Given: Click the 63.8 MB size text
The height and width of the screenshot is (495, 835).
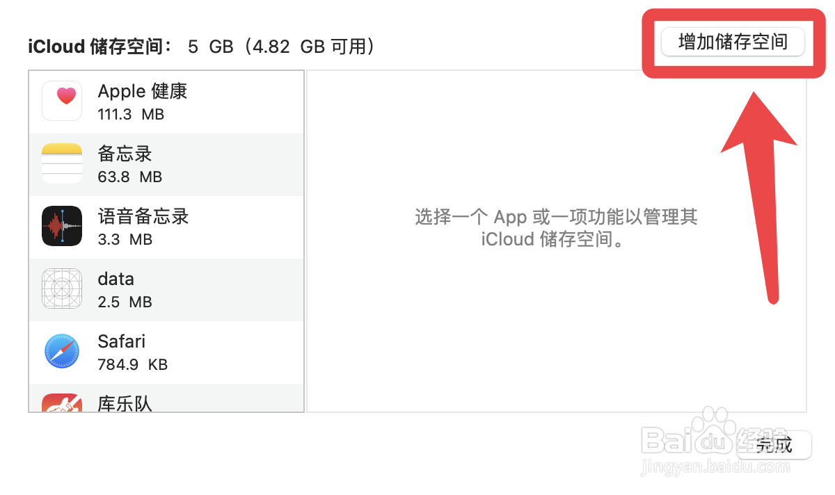Looking at the screenshot, I should point(130,177).
